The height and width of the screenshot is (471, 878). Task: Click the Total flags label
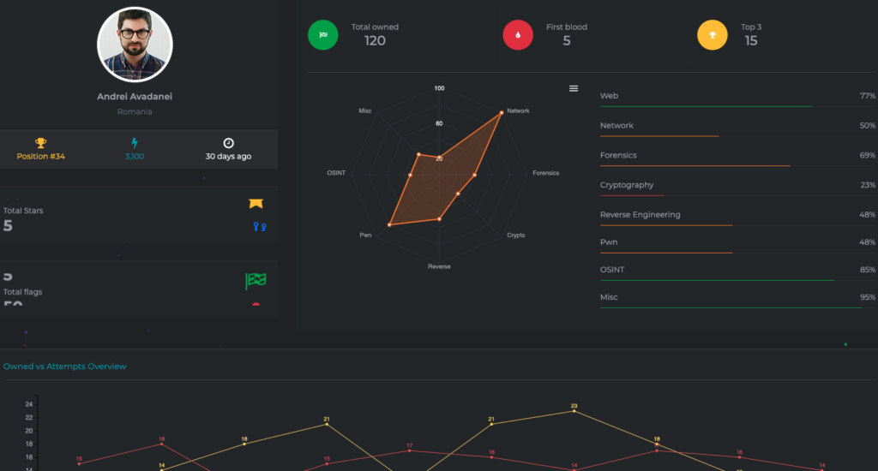coord(22,291)
